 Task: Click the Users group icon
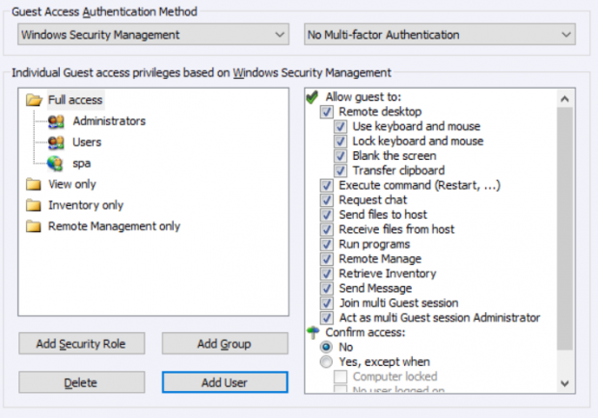(56, 143)
